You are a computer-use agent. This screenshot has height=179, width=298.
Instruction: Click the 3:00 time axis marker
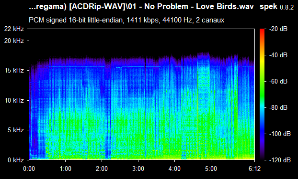138,168
